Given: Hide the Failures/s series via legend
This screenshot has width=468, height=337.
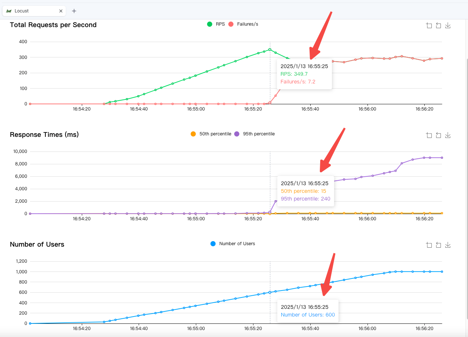Looking at the screenshot, I should point(243,24).
